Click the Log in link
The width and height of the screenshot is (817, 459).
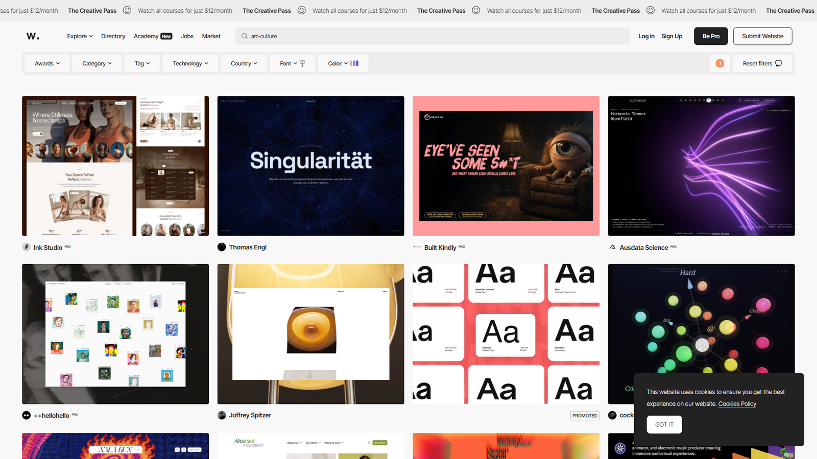646,36
